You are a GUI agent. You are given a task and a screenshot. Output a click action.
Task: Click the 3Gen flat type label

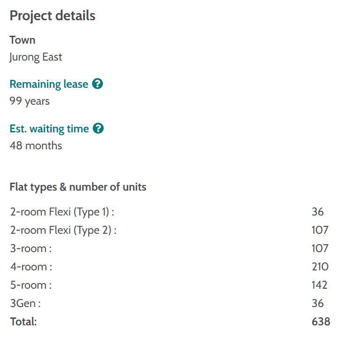click(25, 303)
